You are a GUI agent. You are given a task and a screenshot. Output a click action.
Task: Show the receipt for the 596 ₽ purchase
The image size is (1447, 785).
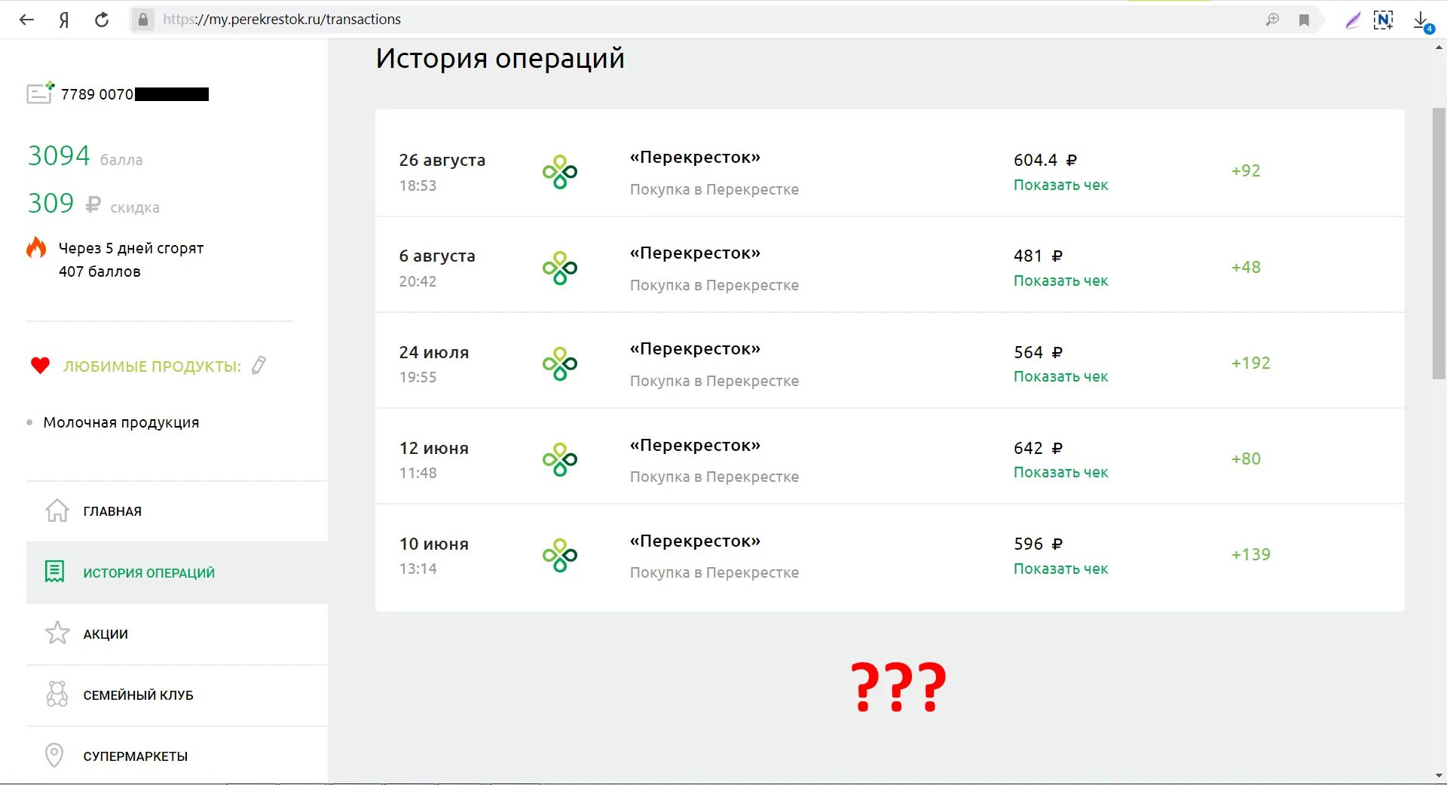[1060, 569]
